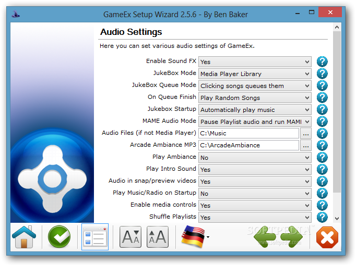Click the C:\Music path field
Viewport: 356px width, 266px height.
pyautogui.click(x=248, y=133)
